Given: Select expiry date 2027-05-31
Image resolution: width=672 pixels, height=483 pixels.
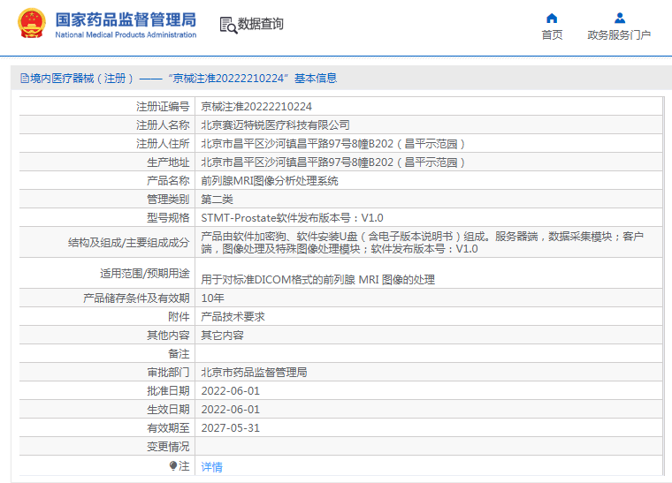Looking at the screenshot, I should 231,428.
